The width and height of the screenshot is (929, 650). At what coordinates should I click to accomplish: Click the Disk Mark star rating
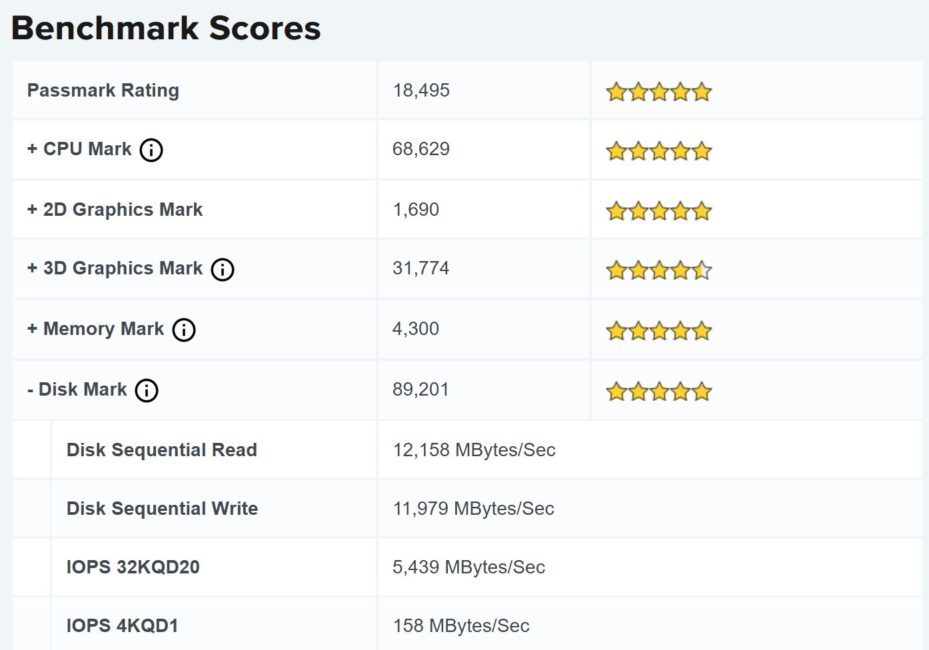[x=659, y=391]
